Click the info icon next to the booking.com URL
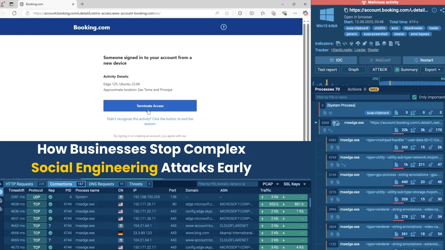This screenshot has width=445, height=250. [434, 10]
